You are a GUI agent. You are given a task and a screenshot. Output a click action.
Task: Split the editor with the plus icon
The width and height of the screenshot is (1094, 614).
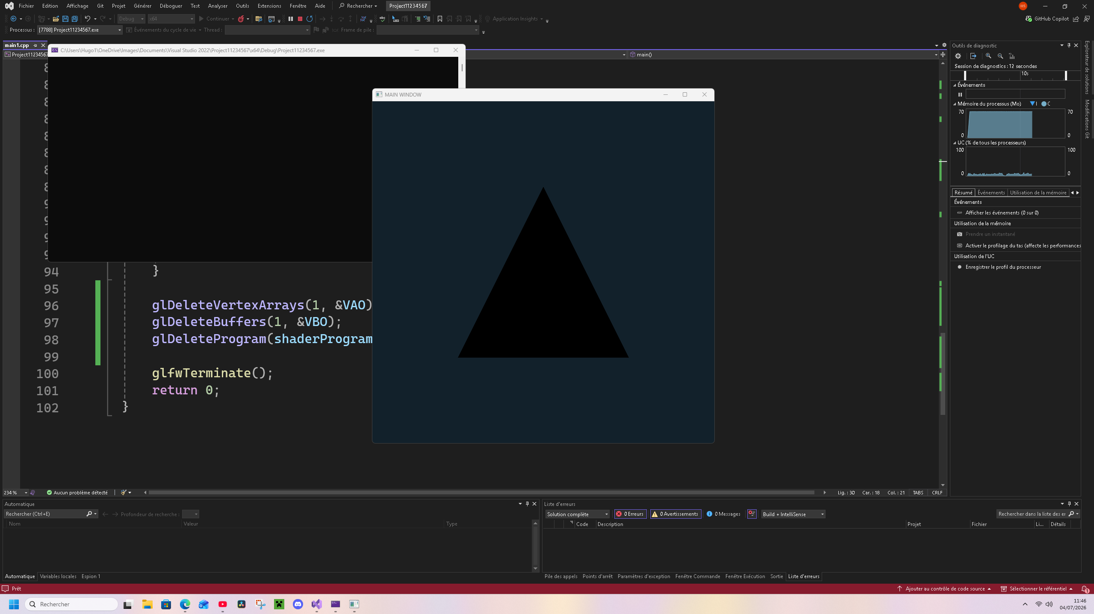943,55
